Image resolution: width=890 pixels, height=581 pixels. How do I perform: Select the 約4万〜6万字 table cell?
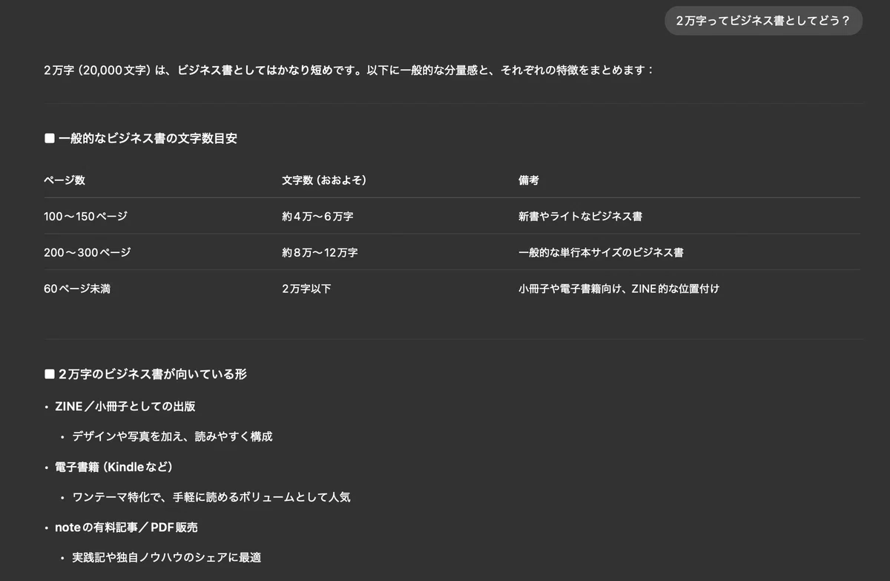(317, 217)
